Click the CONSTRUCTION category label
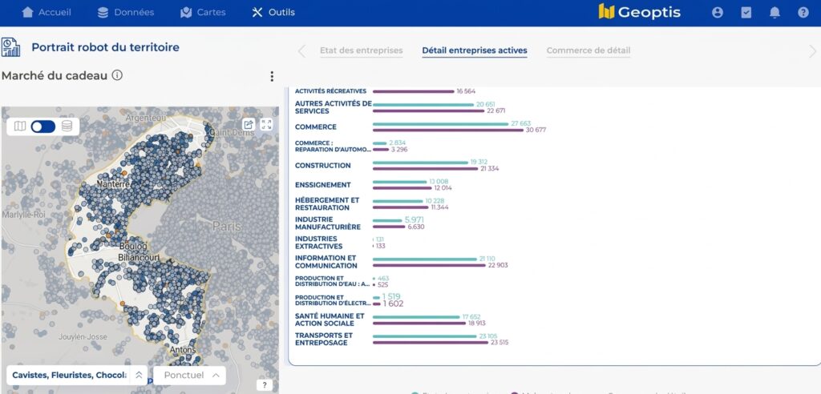The height and width of the screenshot is (394, 821). (323, 166)
